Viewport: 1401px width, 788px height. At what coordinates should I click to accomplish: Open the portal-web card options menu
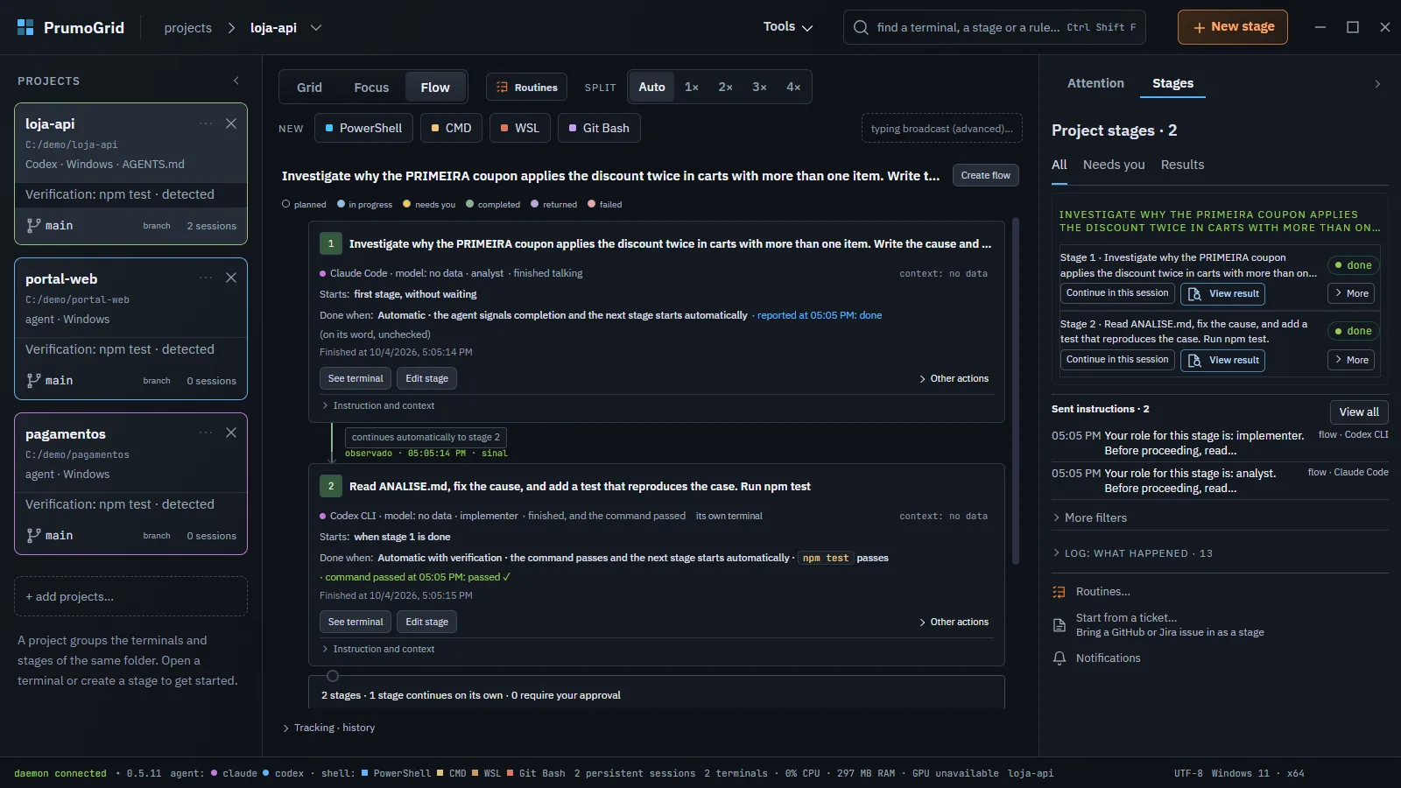tap(206, 278)
